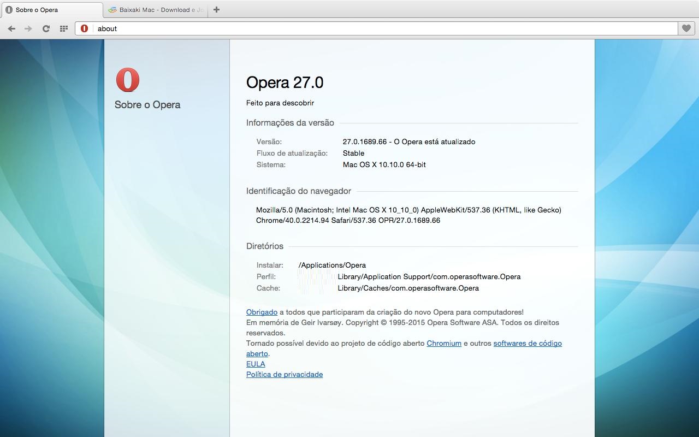
Task: Open a new tab with plus button
Action: coord(216,9)
